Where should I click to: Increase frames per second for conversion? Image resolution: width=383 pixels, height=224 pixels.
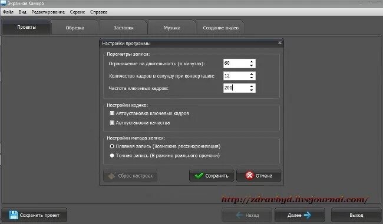pos(252,74)
